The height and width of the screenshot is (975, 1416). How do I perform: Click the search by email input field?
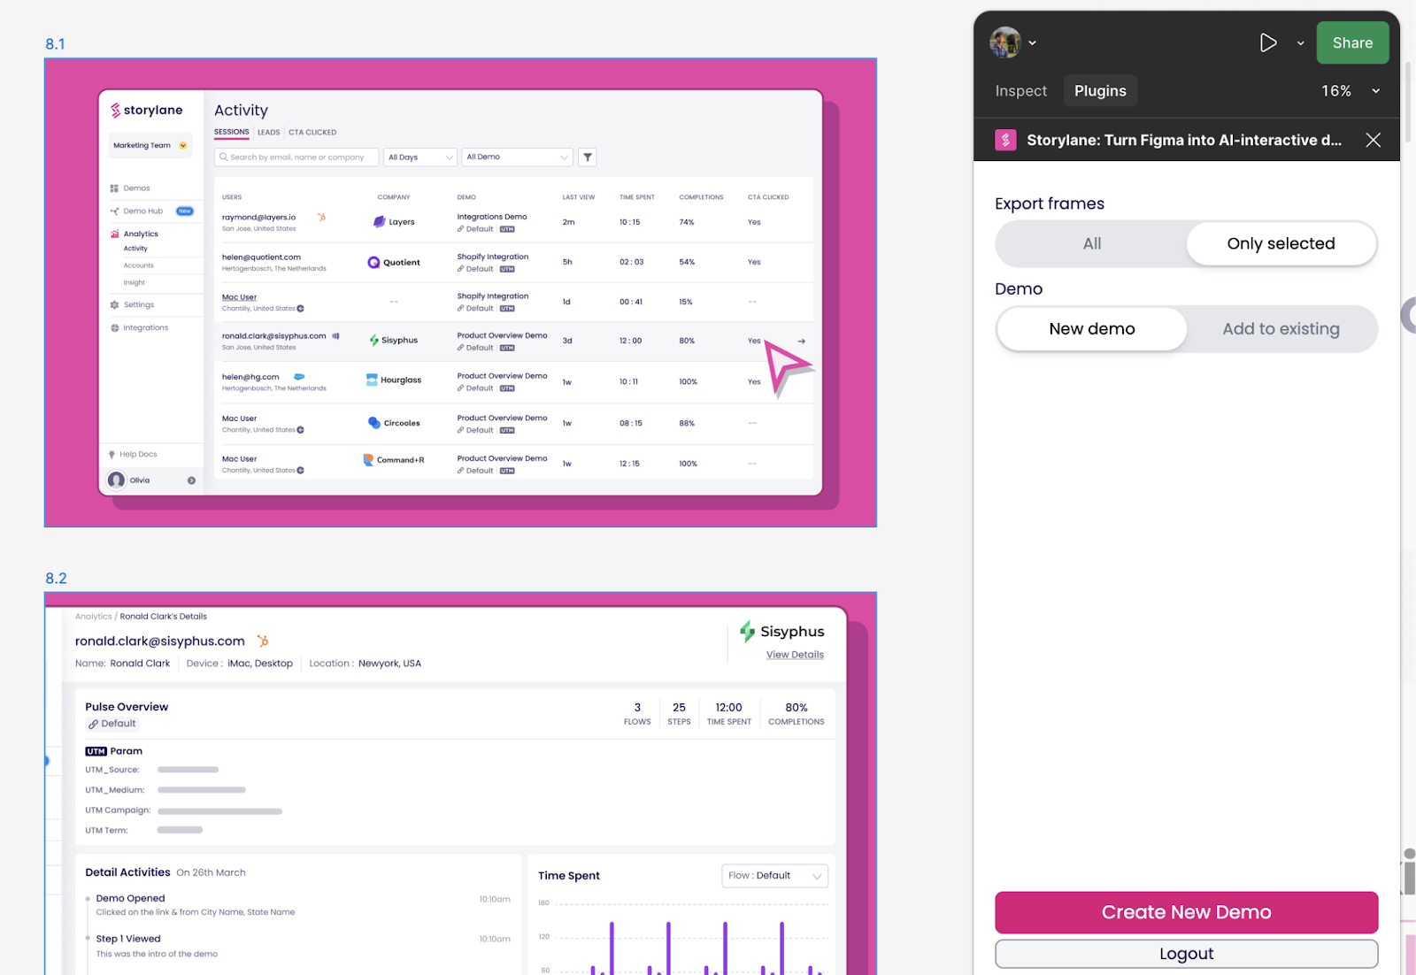[x=296, y=157]
